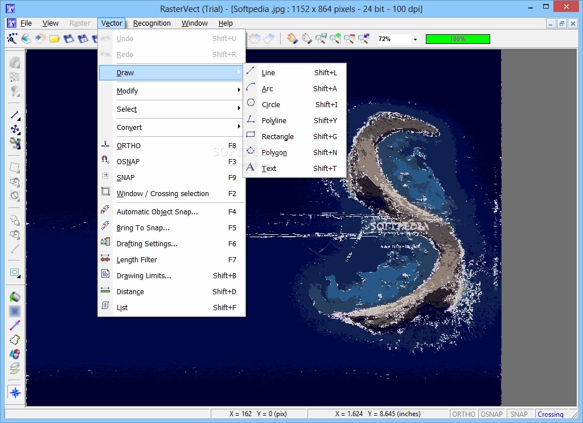The height and width of the screenshot is (423, 583).
Task: Open the Help menu
Action: click(225, 23)
